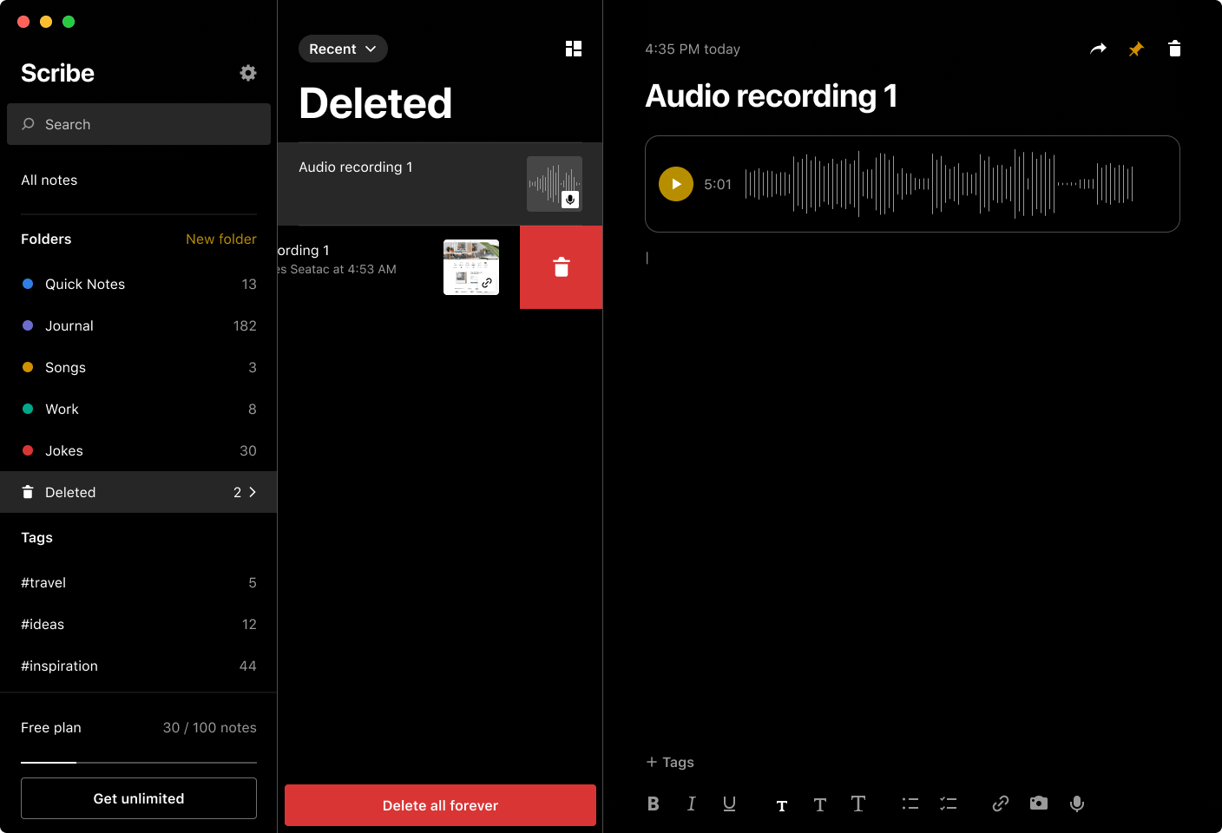Select the Deleted folder
Image resolution: width=1222 pixels, height=833 pixels.
(x=139, y=492)
